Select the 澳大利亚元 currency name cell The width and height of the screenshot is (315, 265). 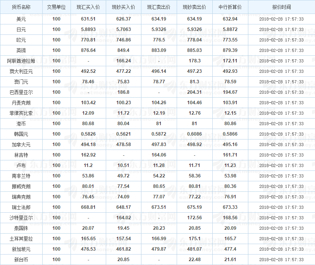click(x=21, y=71)
